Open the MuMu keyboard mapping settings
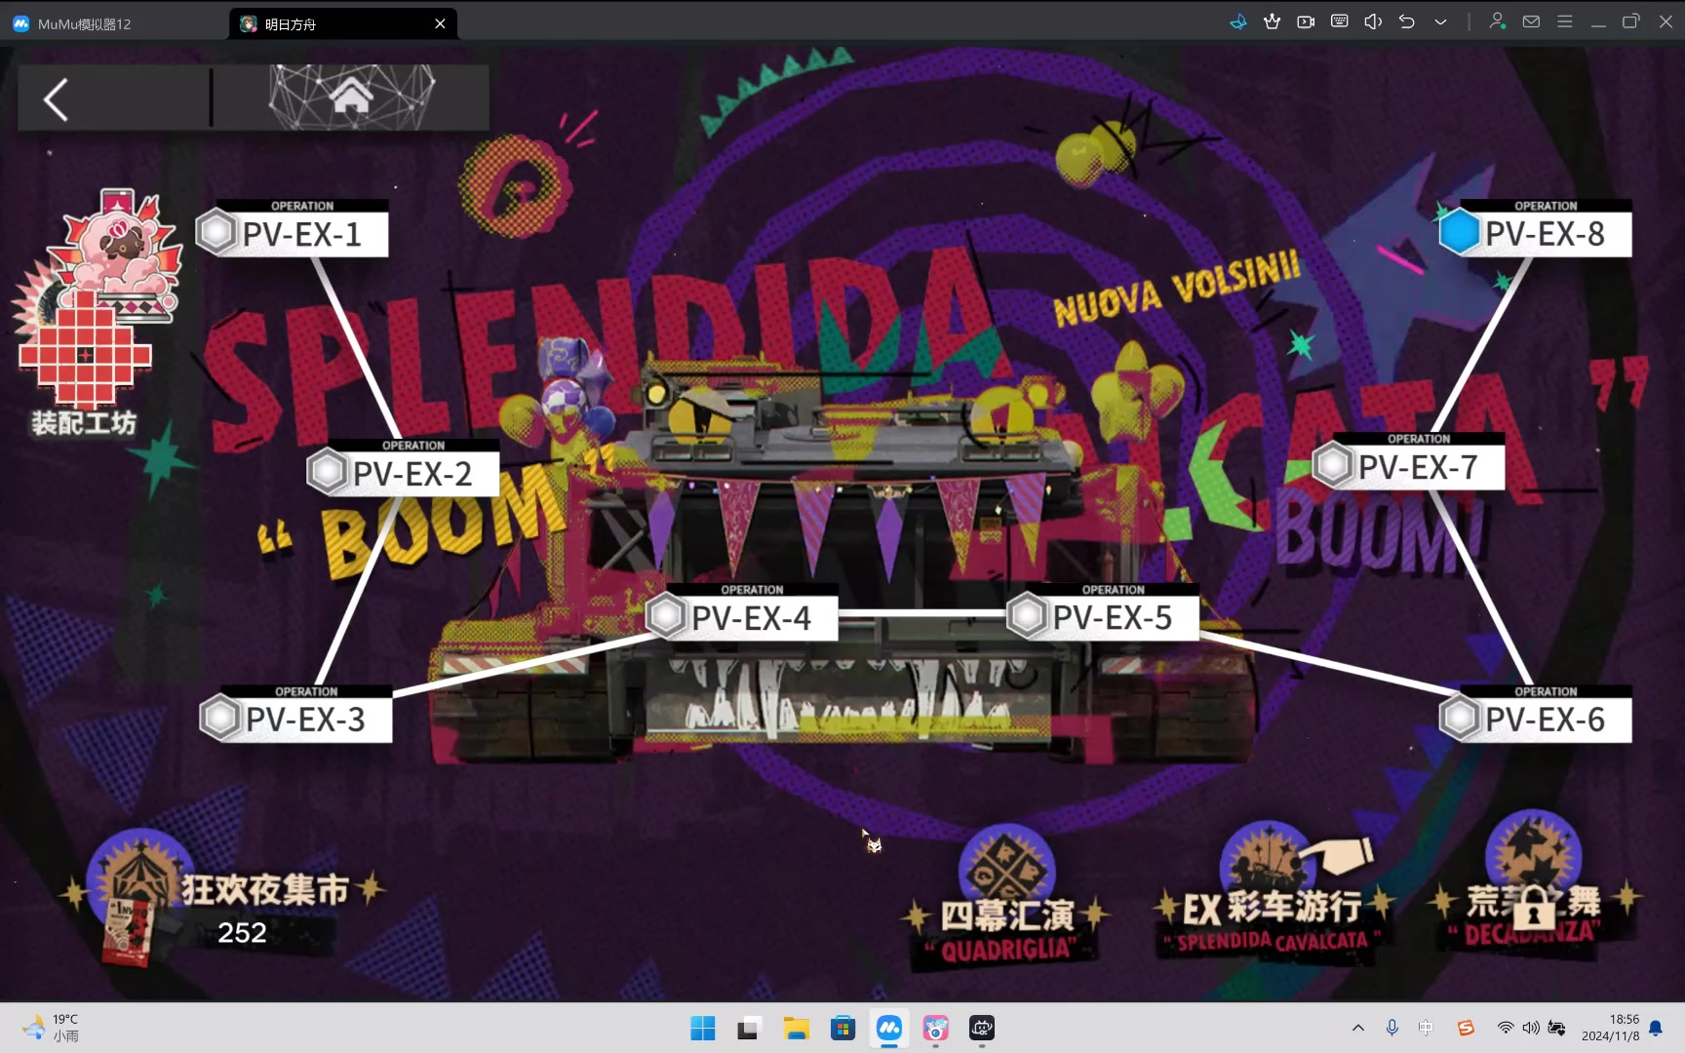The image size is (1685, 1053). click(x=1340, y=21)
